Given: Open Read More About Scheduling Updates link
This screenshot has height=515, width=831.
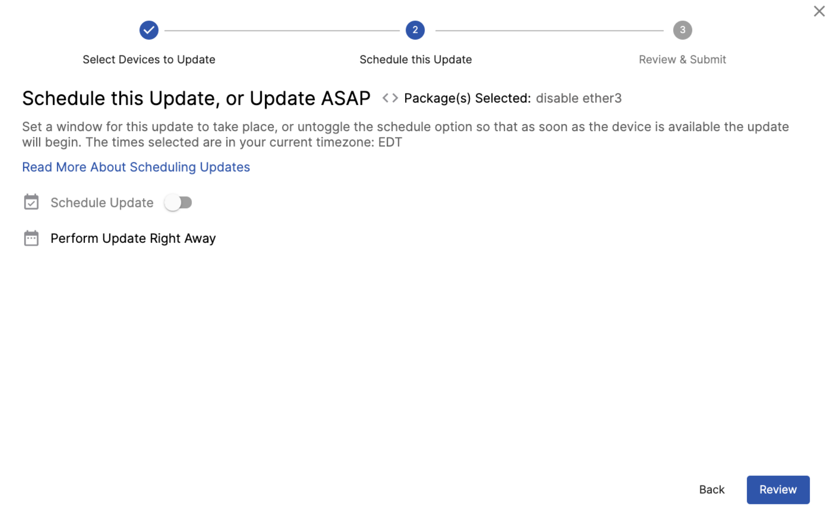Looking at the screenshot, I should (x=136, y=167).
